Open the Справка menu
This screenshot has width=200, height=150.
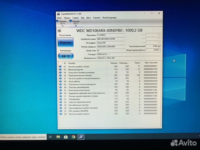click(x=97, y=18)
